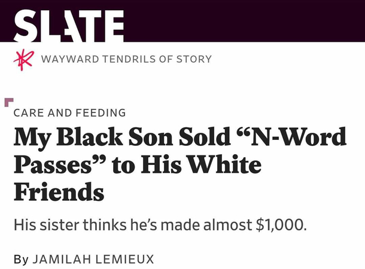Click the word "FEEDING" in the section label
This screenshot has height=269, width=365.
[x=101, y=113]
